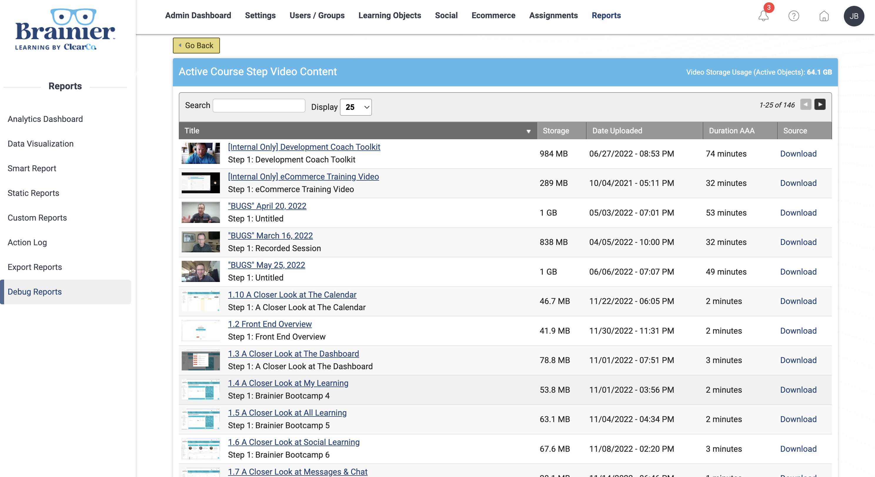Open "BUGS" May 25, 2022 link
The width and height of the screenshot is (875, 477).
click(x=266, y=265)
